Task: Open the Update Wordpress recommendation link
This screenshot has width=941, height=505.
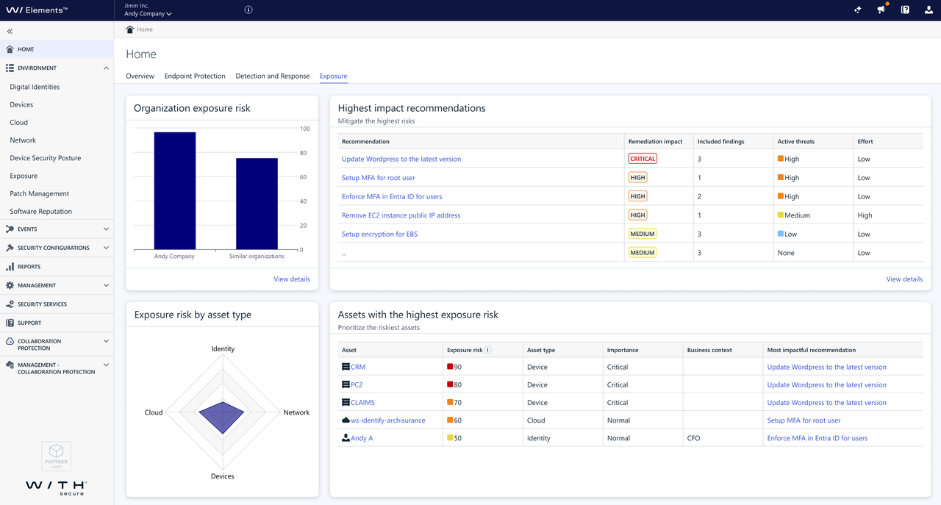Action: tap(401, 159)
